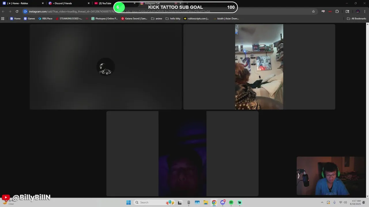Open the Photopea | Online bookmark

104,19
